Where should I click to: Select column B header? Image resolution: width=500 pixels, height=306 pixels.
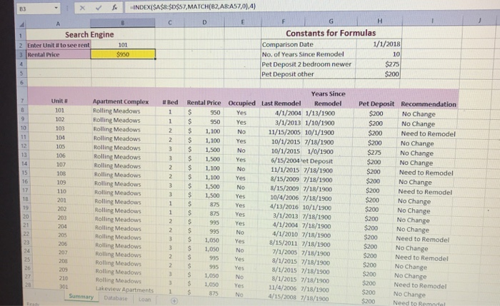(x=123, y=23)
